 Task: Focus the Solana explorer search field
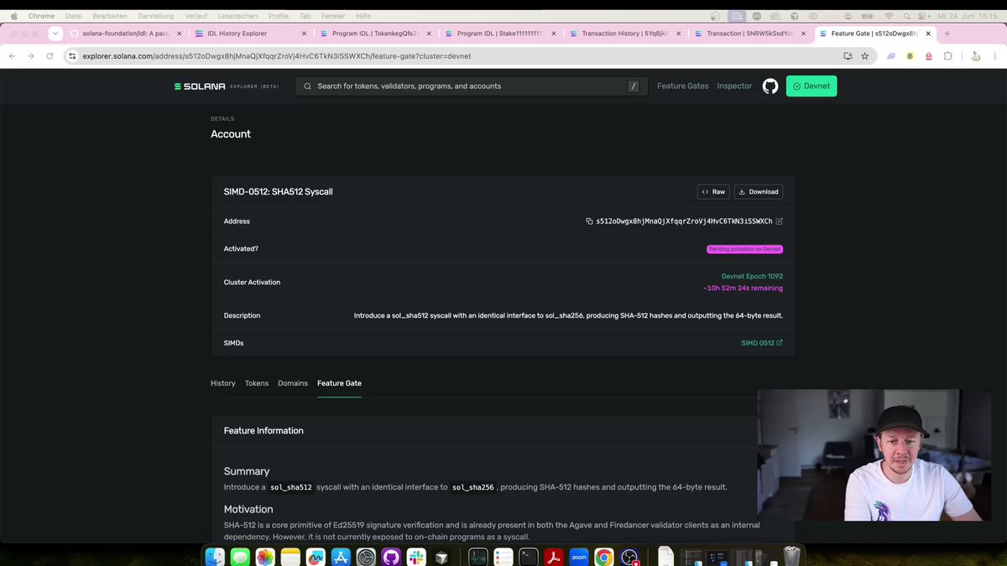(472, 86)
